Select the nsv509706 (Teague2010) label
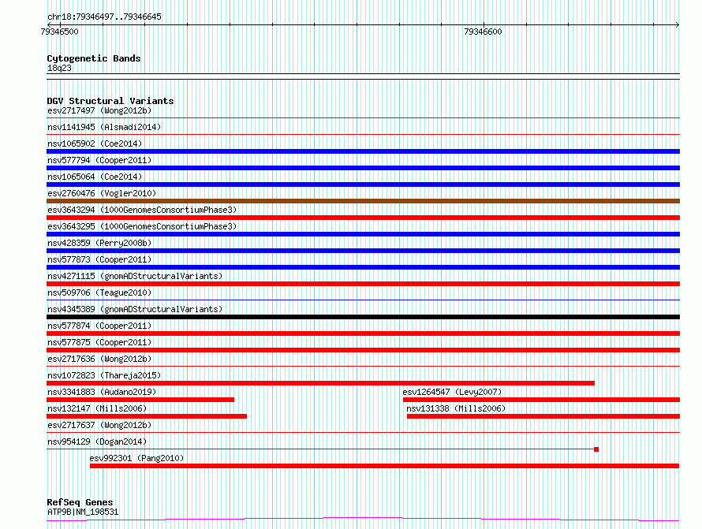Image resolution: width=702 pixels, height=529 pixels. (99, 292)
